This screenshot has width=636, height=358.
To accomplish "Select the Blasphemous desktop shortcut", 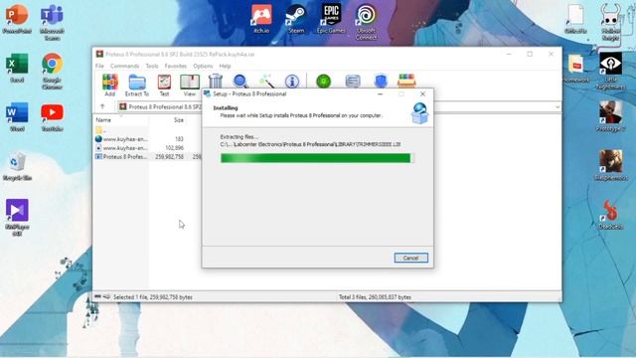I will (610, 165).
